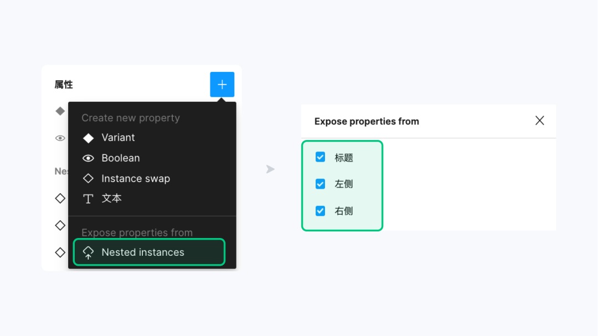Click the Expose properties from dialog title
Screen dimensions: 598x336
click(x=367, y=121)
